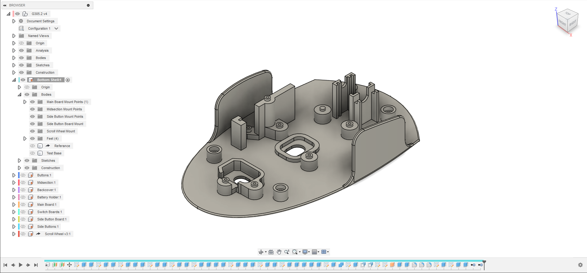This screenshot has height=273, width=587.
Task: Click the browser panel minimize dot
Action: 88,5
